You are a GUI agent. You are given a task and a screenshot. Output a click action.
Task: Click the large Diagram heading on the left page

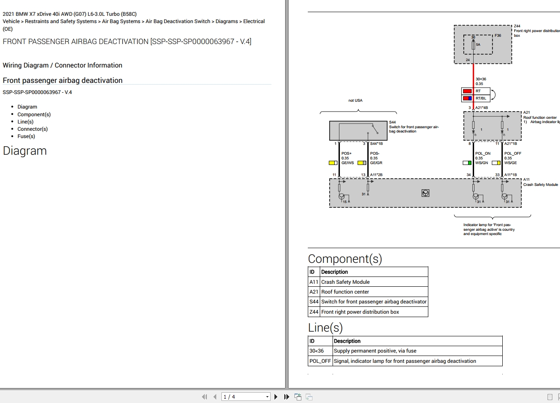(x=25, y=151)
